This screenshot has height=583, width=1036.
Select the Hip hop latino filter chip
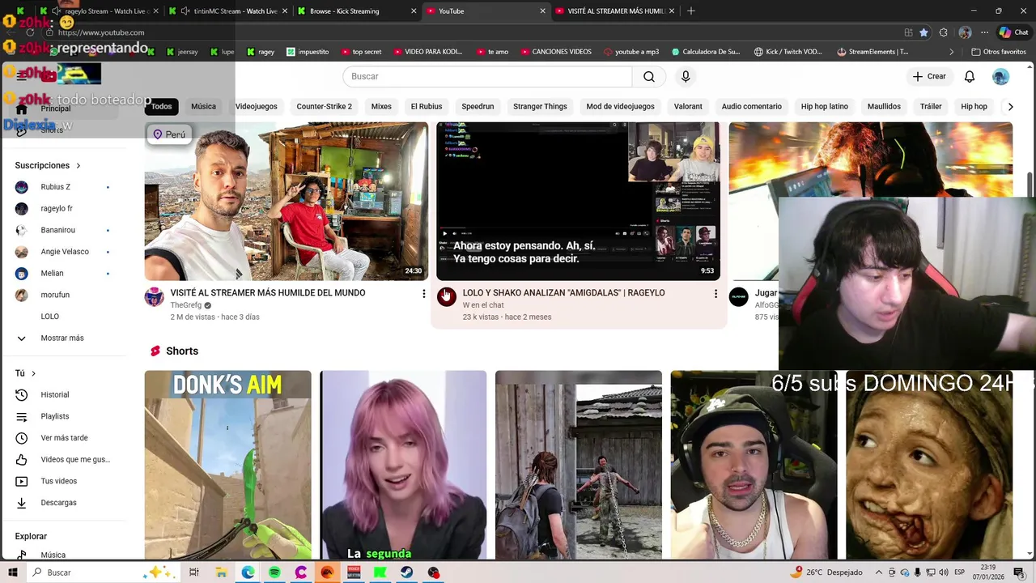(x=824, y=106)
